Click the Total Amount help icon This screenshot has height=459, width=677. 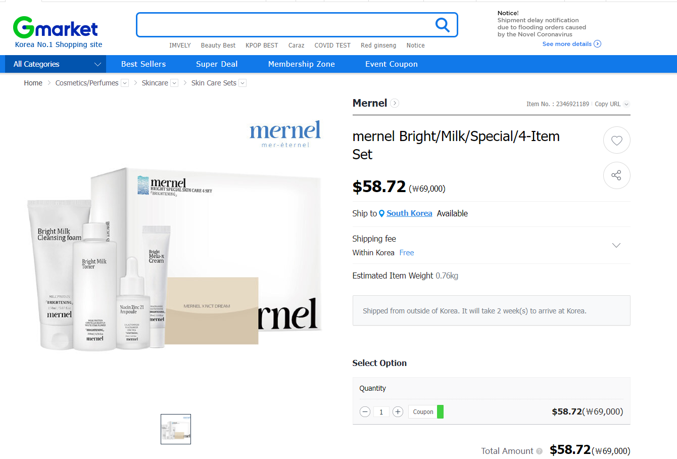tap(540, 451)
